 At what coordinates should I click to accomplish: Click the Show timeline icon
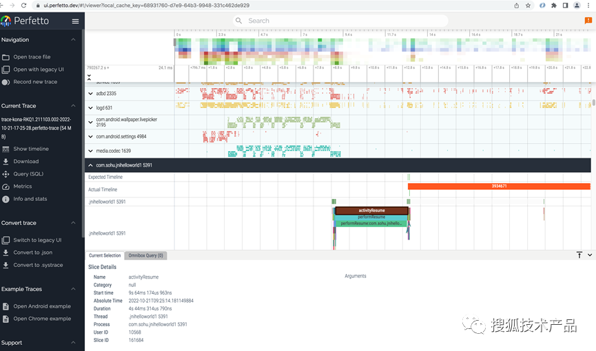click(6, 149)
